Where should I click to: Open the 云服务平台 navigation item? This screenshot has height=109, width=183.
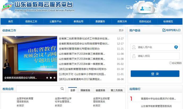(x=55, y=22)
